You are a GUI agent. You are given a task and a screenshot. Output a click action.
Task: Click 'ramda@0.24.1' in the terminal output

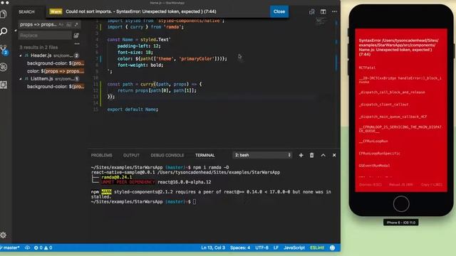click(117, 177)
